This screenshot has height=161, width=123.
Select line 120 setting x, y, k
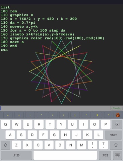click(39, 19)
